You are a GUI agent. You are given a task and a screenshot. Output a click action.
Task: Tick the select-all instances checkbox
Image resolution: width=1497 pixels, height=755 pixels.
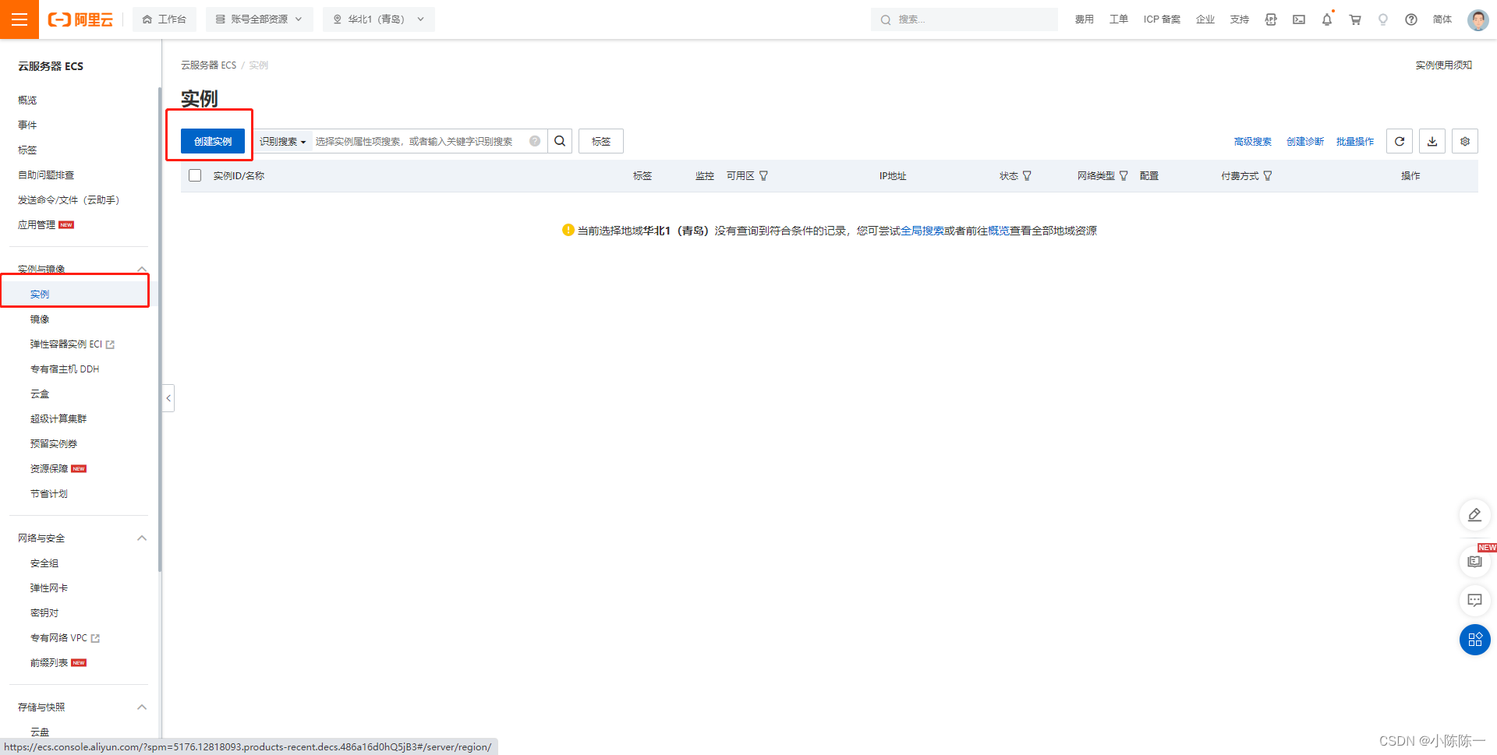click(195, 175)
